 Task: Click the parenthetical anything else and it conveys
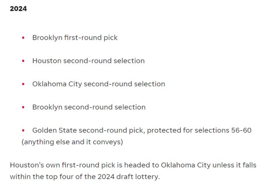pos(72,142)
